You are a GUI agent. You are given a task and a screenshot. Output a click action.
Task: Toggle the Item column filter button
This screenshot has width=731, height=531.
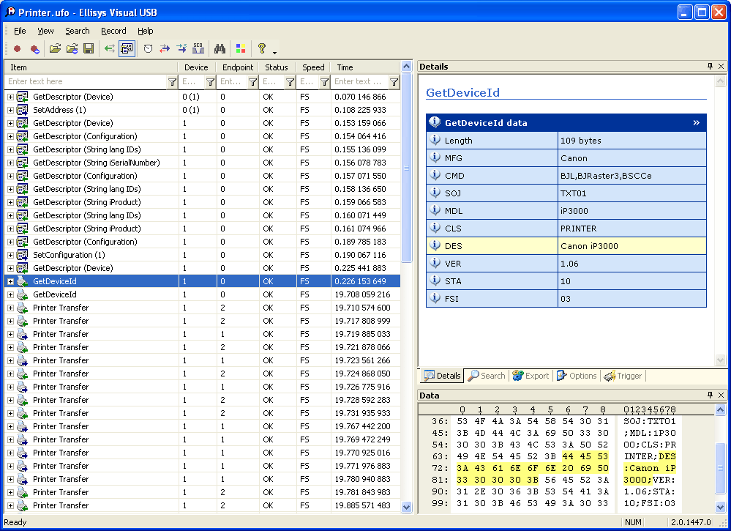coord(172,82)
